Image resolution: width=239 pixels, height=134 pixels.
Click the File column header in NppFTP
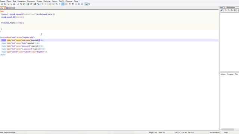(236, 74)
